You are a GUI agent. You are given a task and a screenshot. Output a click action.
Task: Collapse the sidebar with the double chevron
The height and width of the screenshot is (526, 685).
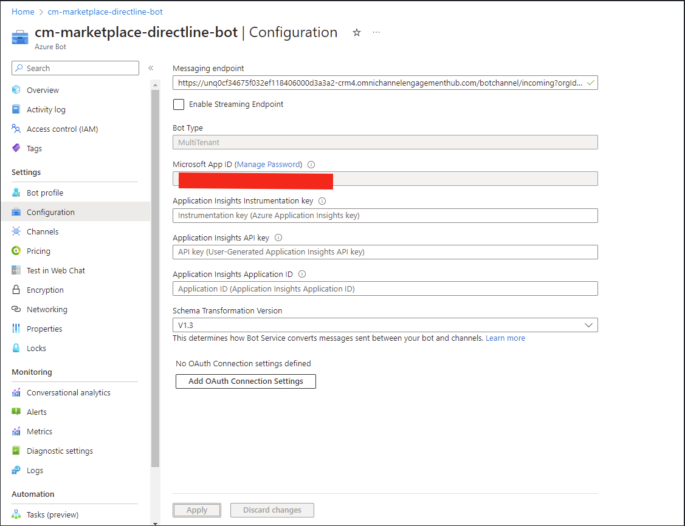click(151, 68)
